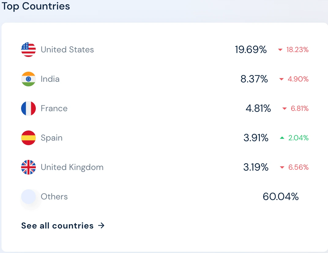Click the 19.69% traffic share value

tap(251, 50)
